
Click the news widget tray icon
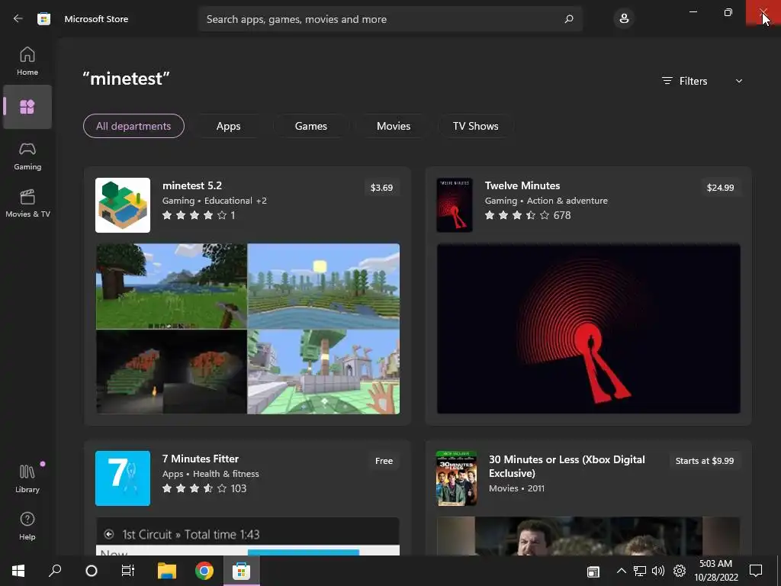pyautogui.click(x=593, y=572)
